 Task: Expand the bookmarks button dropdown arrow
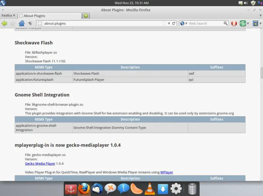(x=260, y=24)
